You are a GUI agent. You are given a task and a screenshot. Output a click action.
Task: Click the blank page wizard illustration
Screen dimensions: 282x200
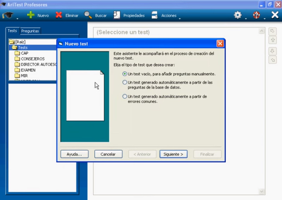(85, 95)
